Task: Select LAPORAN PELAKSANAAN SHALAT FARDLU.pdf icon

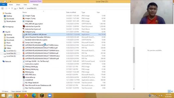Action: (24, 48)
